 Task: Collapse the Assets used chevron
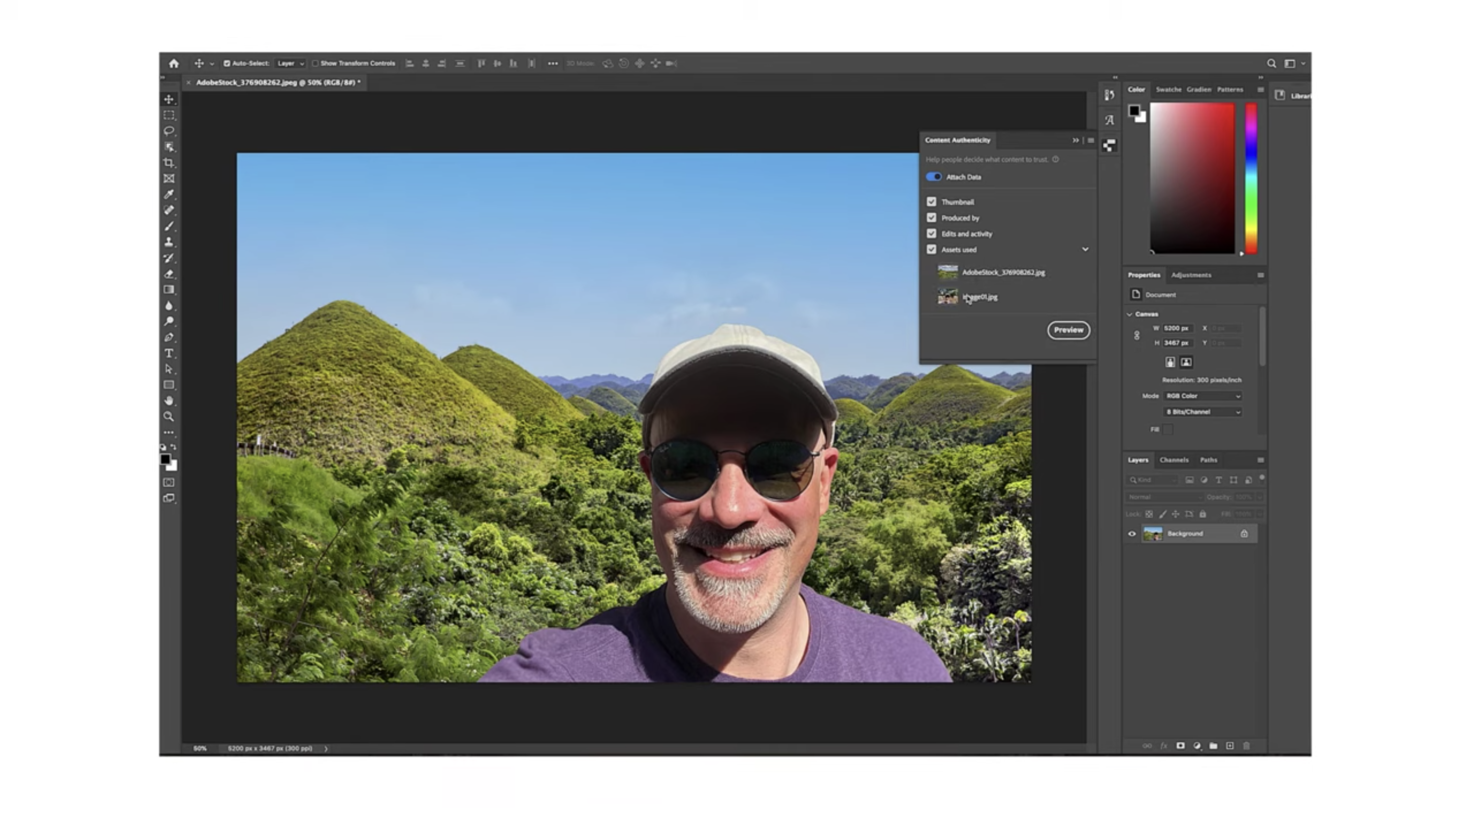[x=1085, y=250]
